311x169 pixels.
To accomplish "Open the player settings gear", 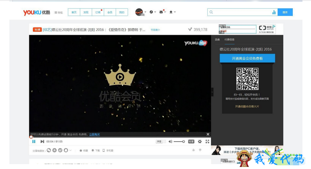I will [x=200, y=142].
